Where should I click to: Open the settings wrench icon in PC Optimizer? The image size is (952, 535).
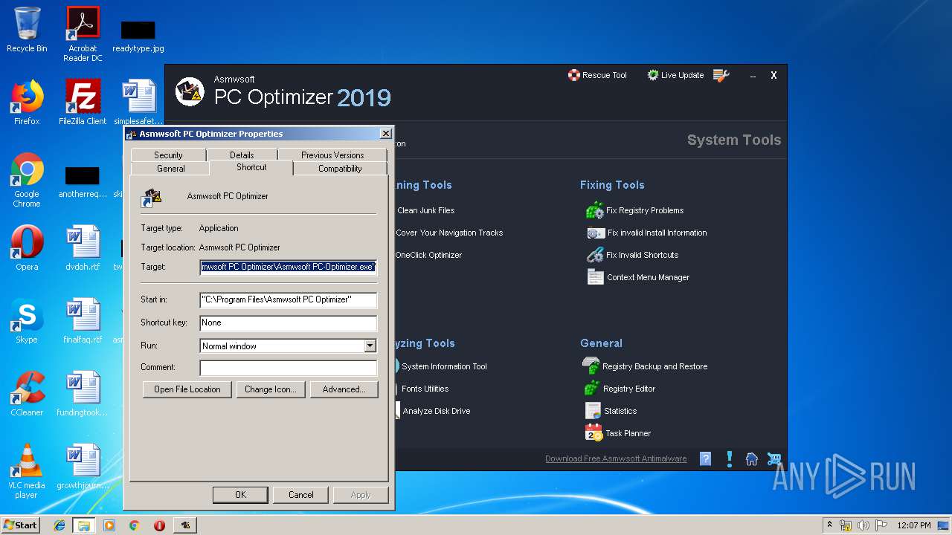pyautogui.click(x=721, y=75)
